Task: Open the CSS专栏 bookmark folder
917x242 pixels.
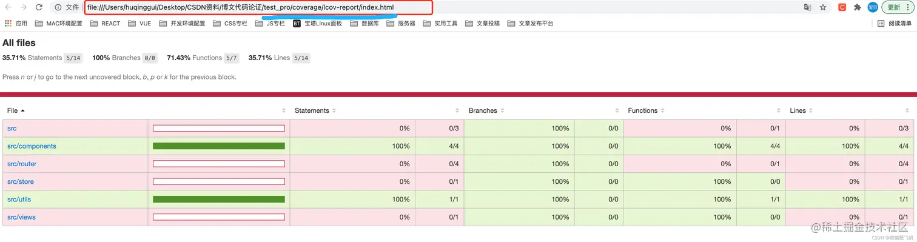Action: pyautogui.click(x=230, y=24)
